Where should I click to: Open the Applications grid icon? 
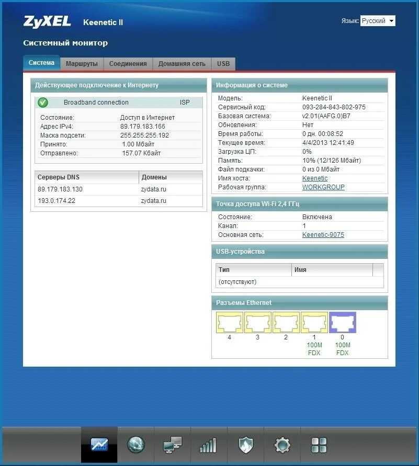tap(319, 445)
